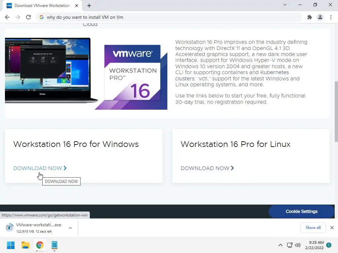Open the VMware-workstation exe download item
This screenshot has width=338, height=253.
point(39,228)
